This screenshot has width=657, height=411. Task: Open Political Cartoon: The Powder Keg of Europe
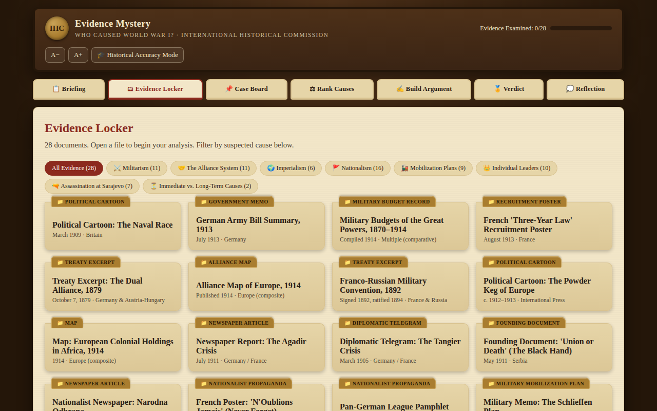[x=544, y=287]
